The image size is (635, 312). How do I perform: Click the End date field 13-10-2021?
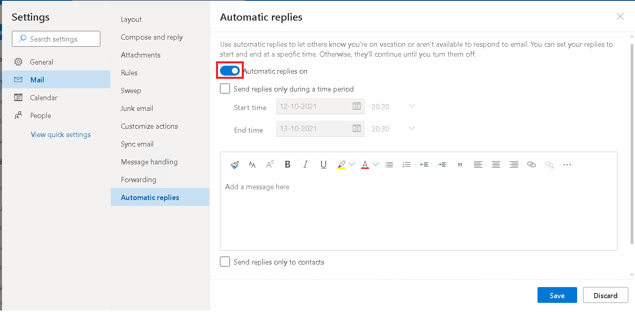tap(320, 128)
